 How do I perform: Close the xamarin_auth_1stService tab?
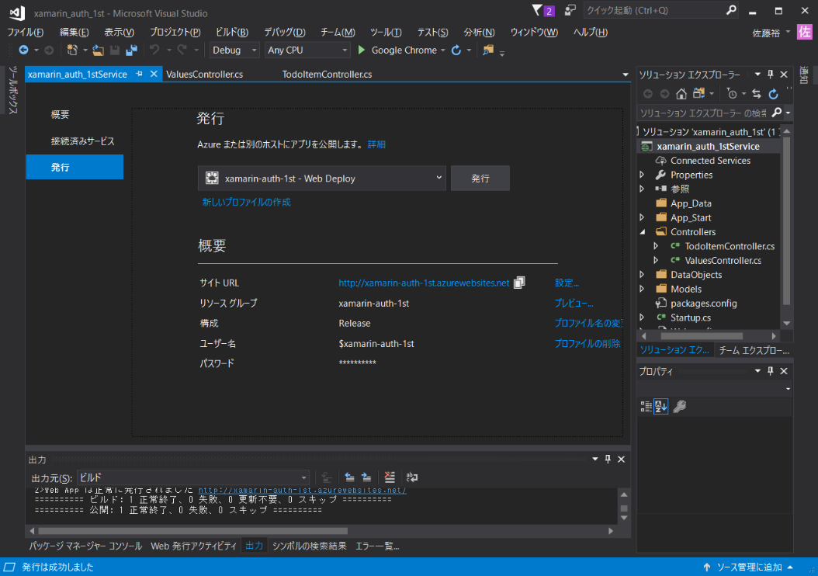point(154,74)
